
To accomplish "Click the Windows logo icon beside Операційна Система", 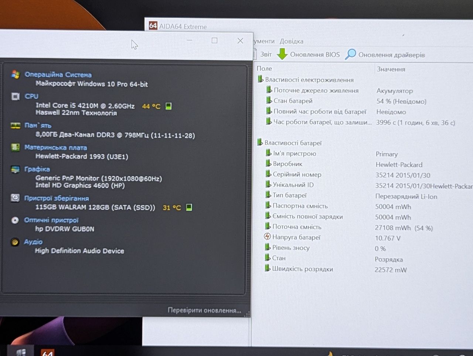I will (15, 74).
